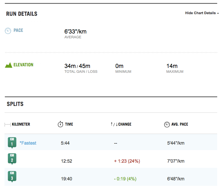The width and height of the screenshot is (223, 191).
Task: Click the KM 2 marker badge
Action: coord(12,159)
